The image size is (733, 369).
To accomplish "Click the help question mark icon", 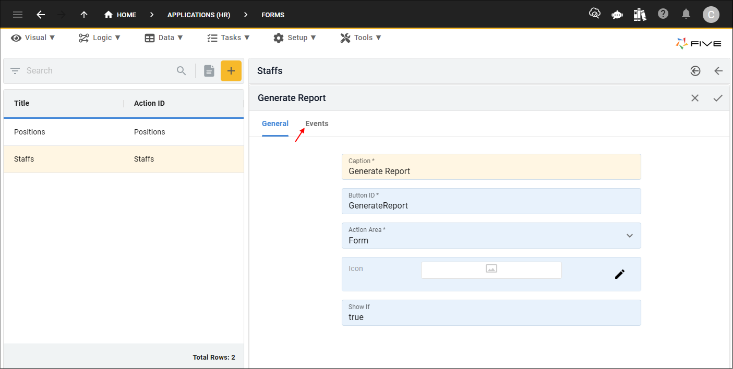I will (x=663, y=14).
